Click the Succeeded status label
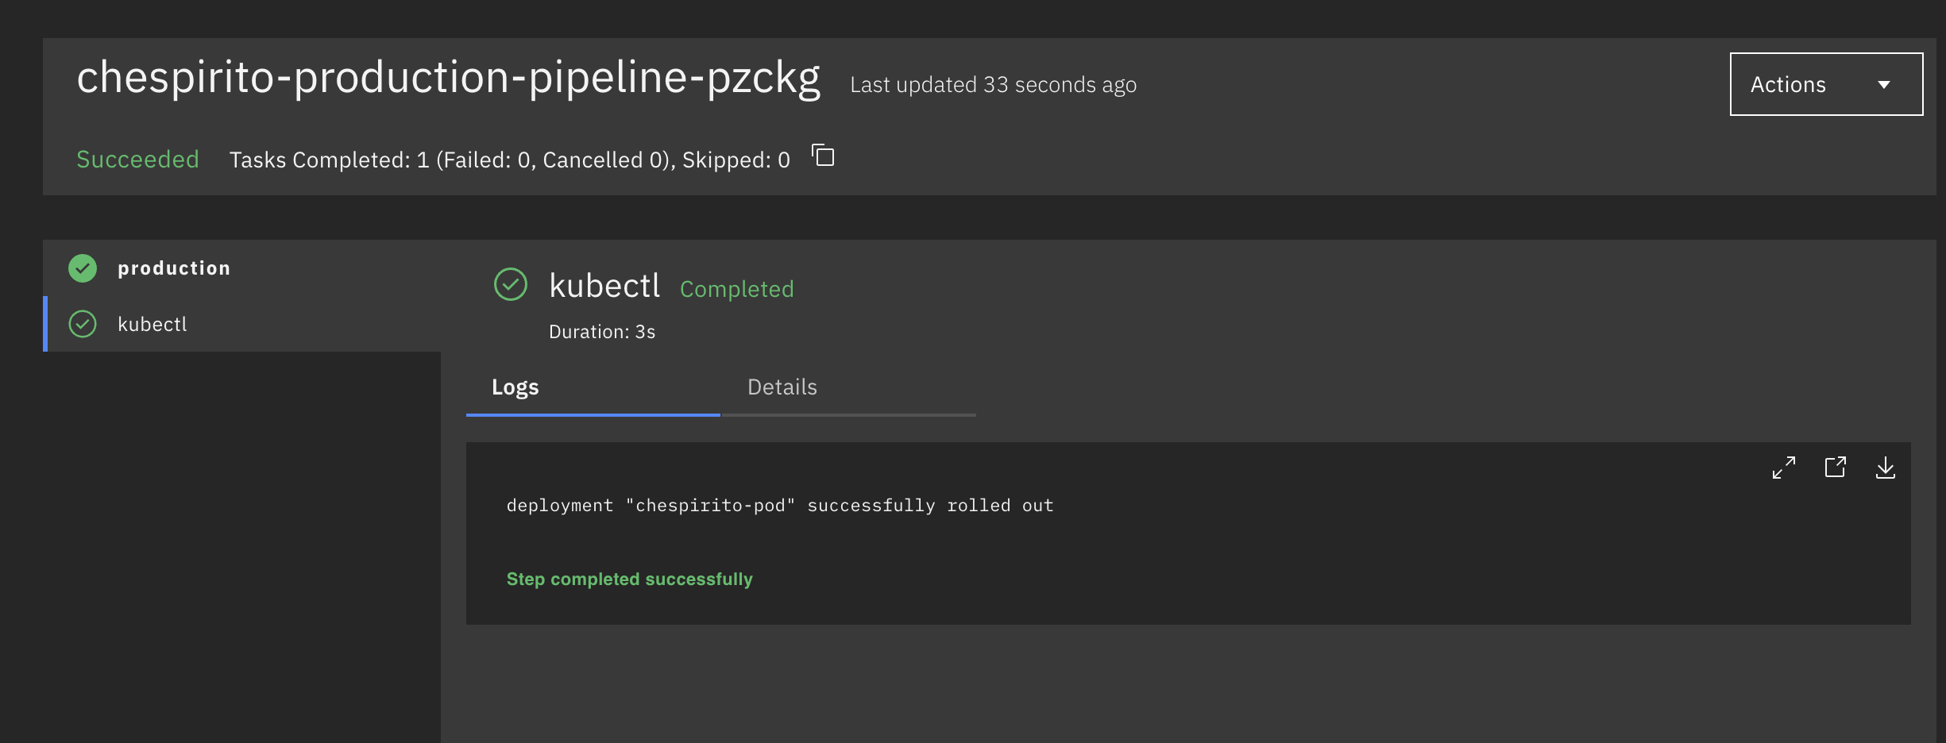Screen dimensions: 1946x743 coord(137,160)
